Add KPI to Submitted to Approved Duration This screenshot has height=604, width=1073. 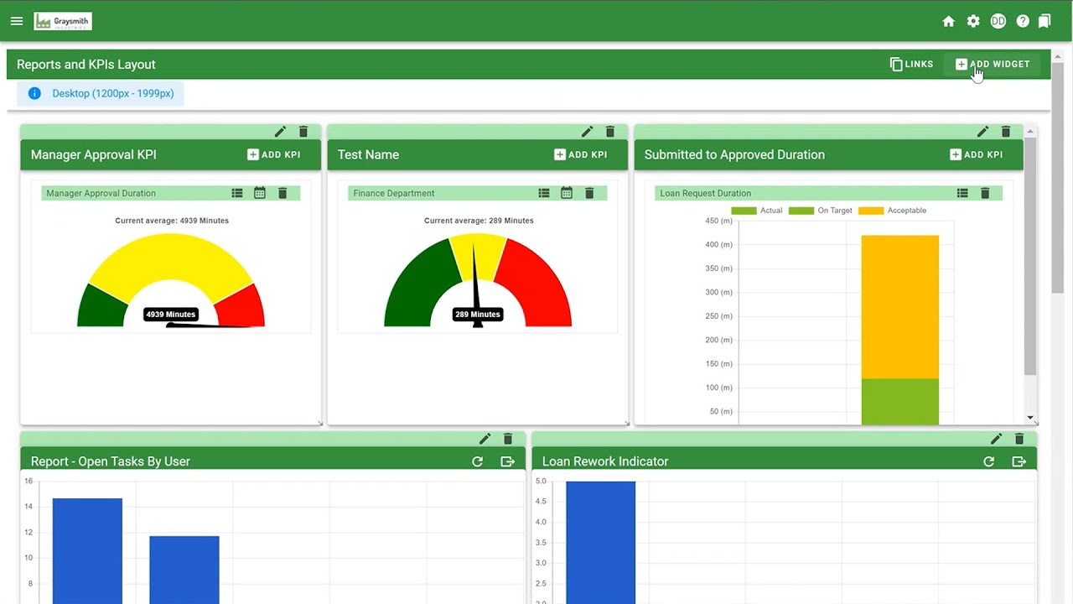tap(977, 154)
